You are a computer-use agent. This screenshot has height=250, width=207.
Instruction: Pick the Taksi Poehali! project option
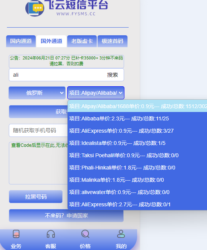(x=137, y=155)
